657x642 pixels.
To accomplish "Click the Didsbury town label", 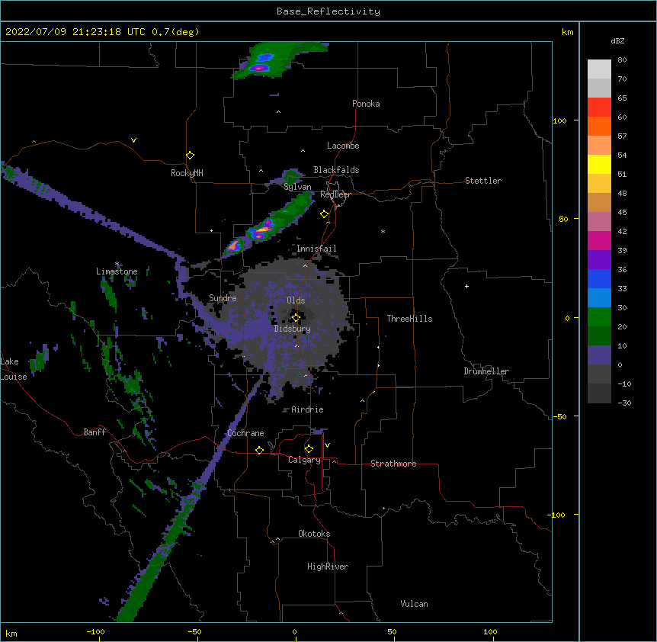I will [x=292, y=329].
